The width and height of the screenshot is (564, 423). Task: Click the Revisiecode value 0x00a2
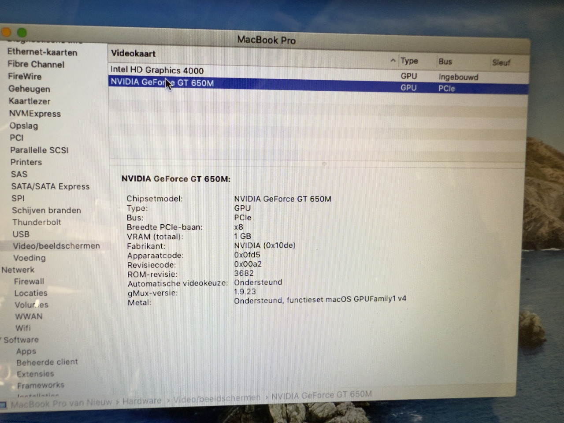pos(248,264)
